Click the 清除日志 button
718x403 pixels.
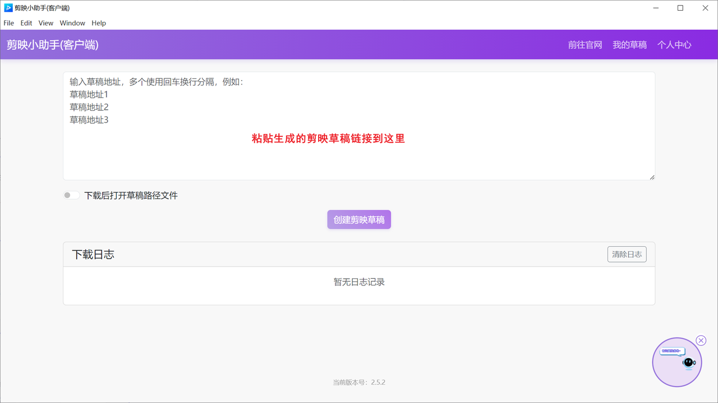point(627,254)
